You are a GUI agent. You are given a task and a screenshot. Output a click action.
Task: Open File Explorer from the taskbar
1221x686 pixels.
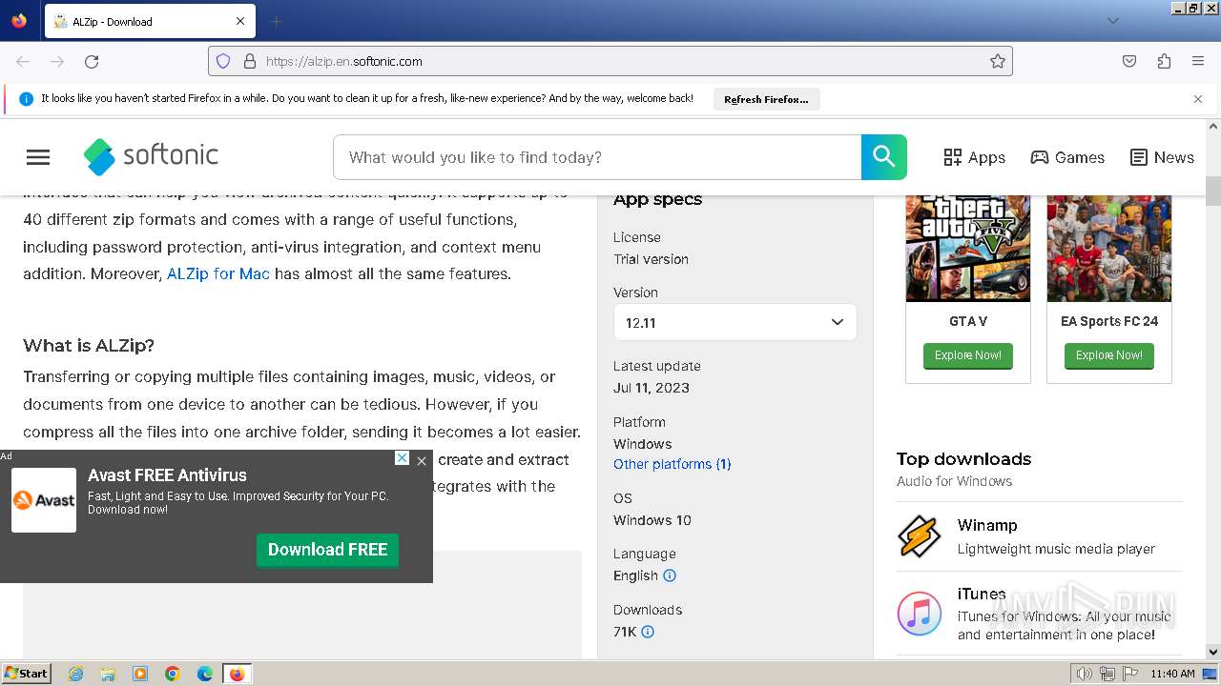click(108, 674)
